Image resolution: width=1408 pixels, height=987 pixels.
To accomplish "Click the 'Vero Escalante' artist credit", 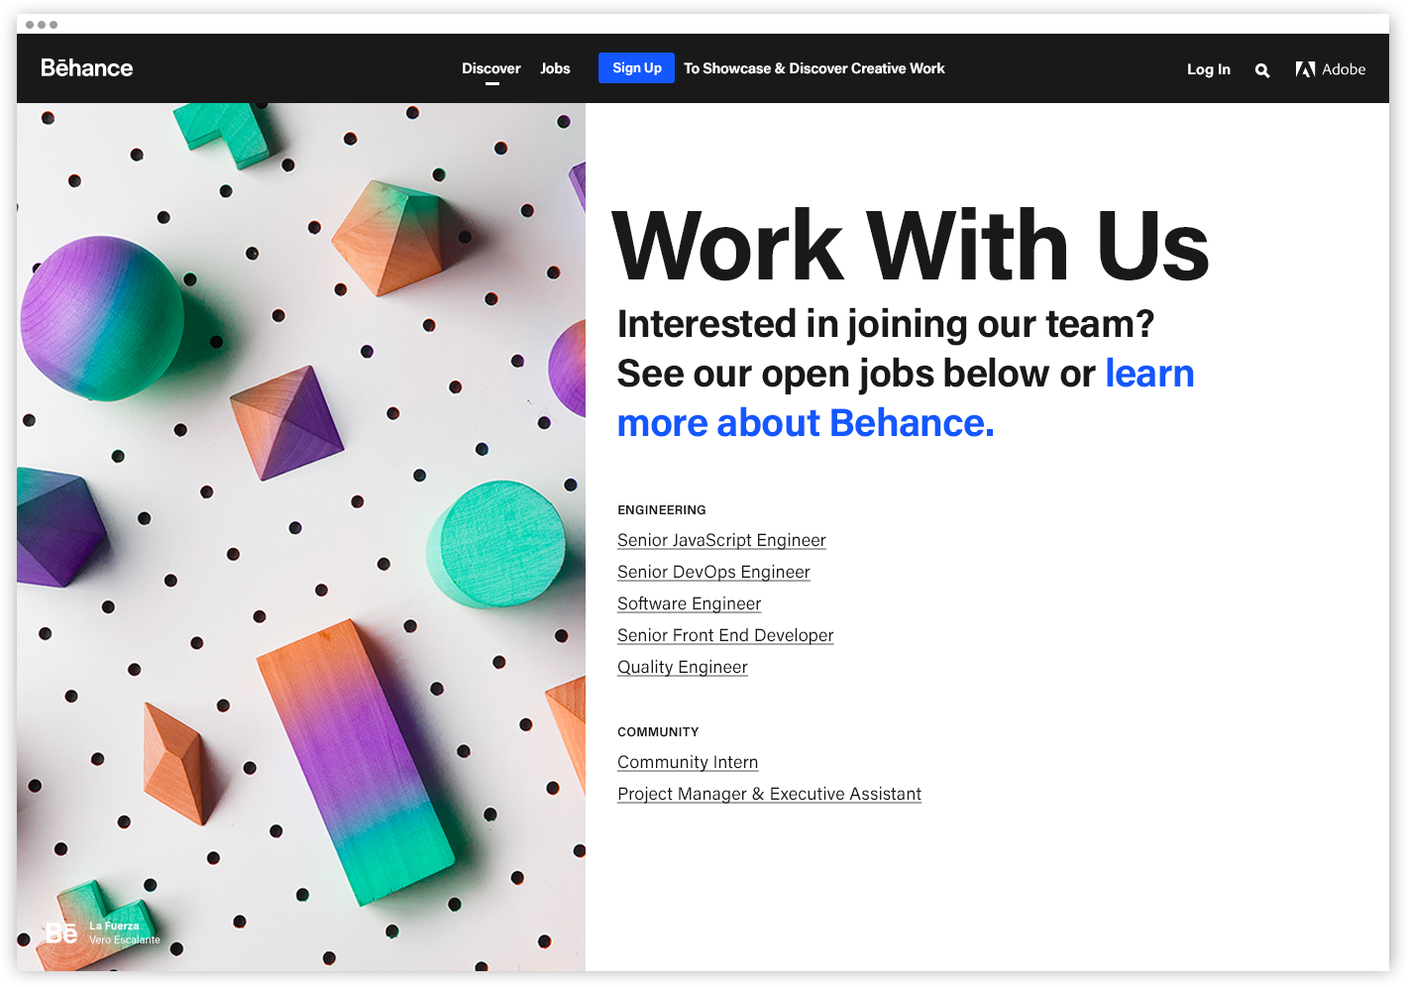I will 125,939.
